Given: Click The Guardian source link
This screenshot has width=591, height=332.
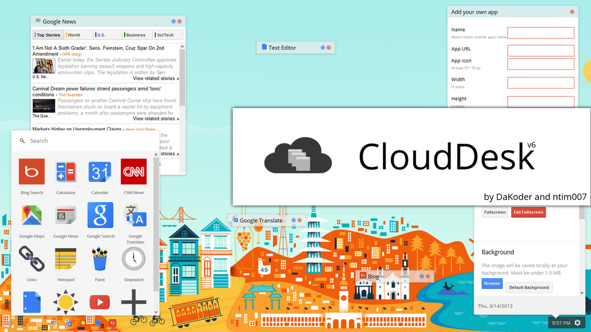Looking at the screenshot, I should click(x=72, y=95).
